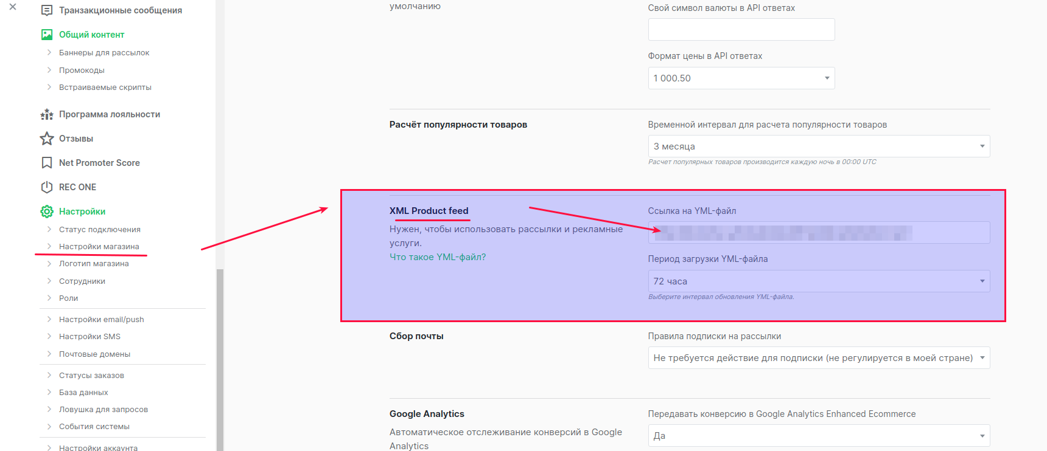Click the sidebar vertical scrollbar

pos(220,359)
